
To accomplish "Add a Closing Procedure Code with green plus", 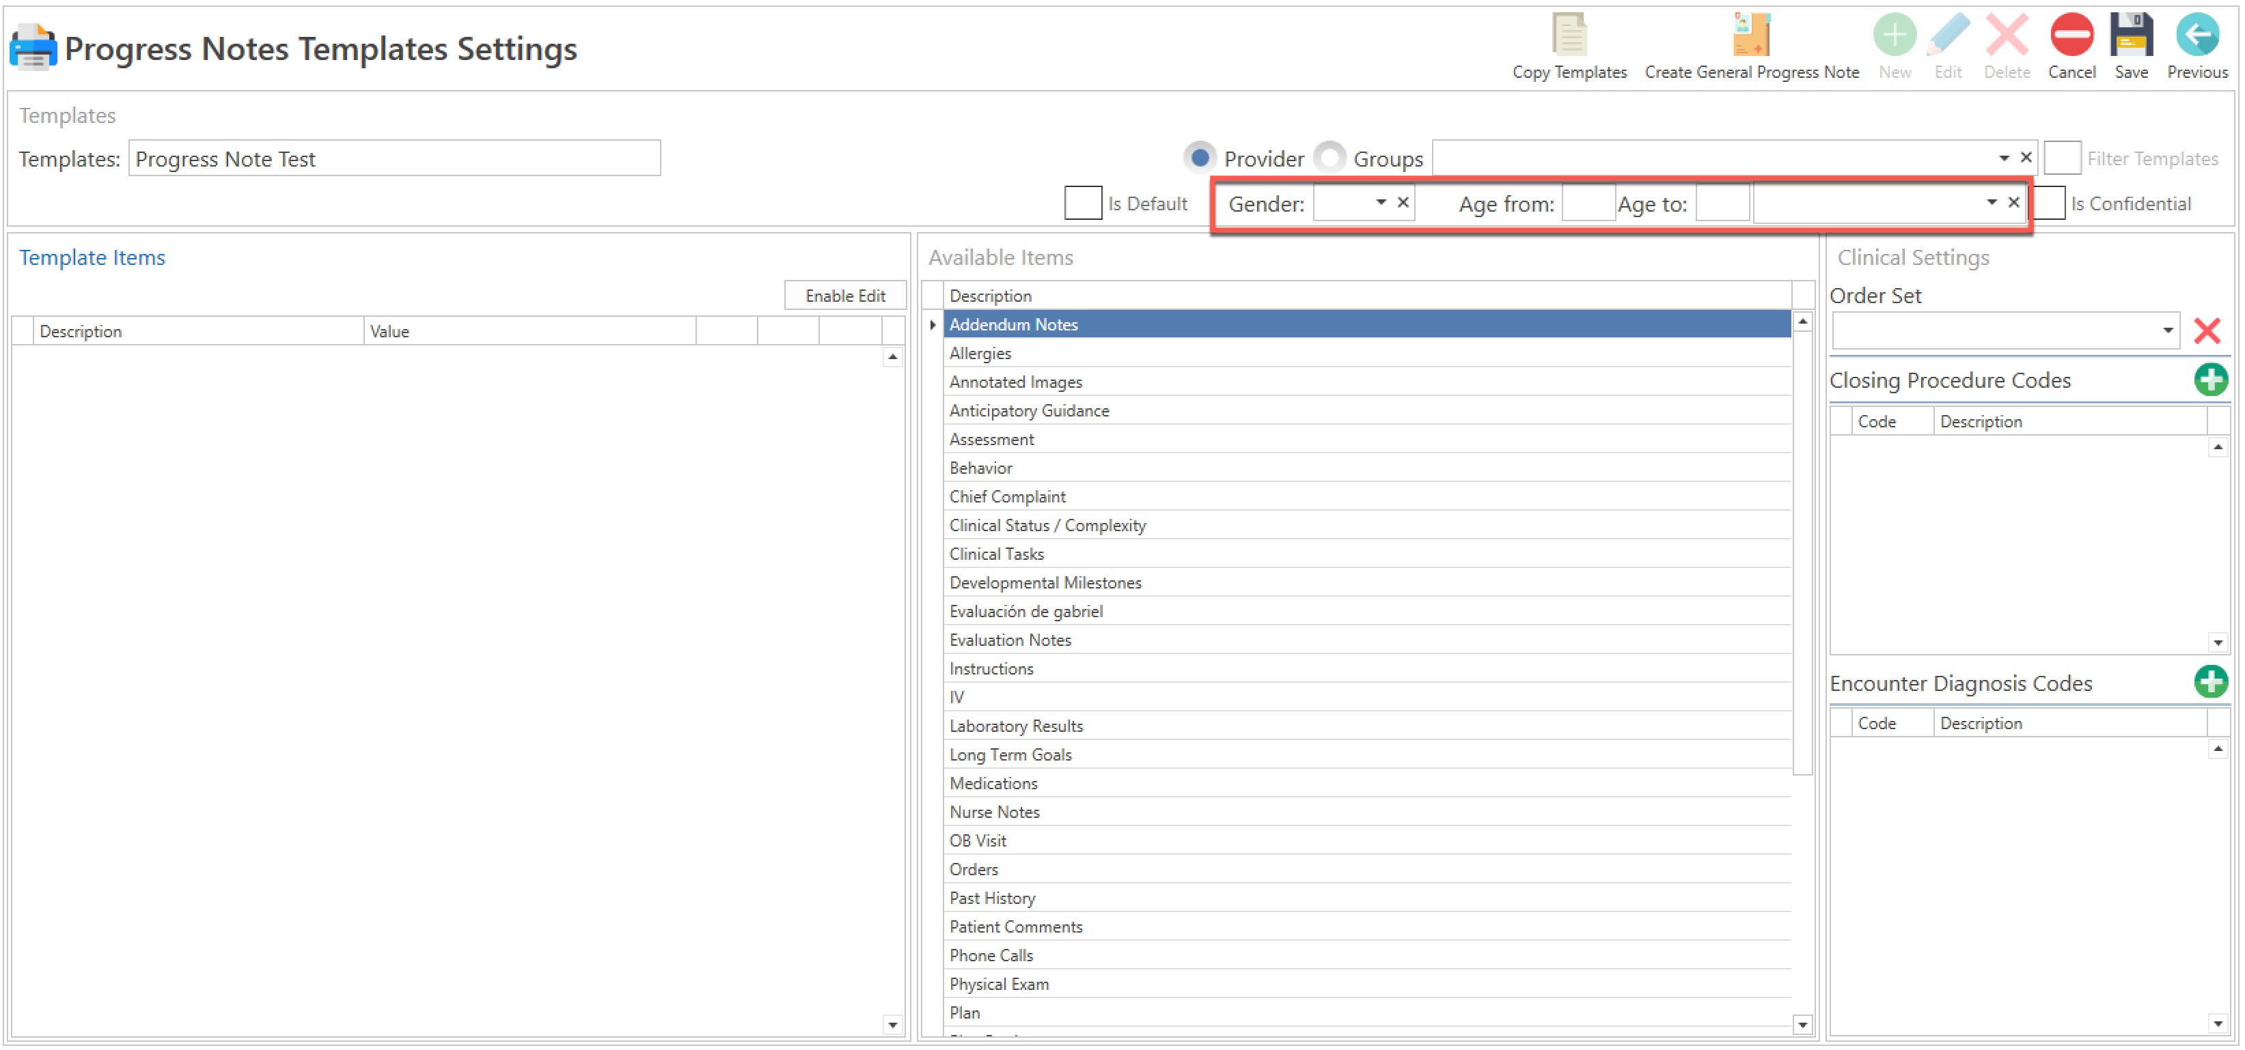I will tap(2210, 380).
